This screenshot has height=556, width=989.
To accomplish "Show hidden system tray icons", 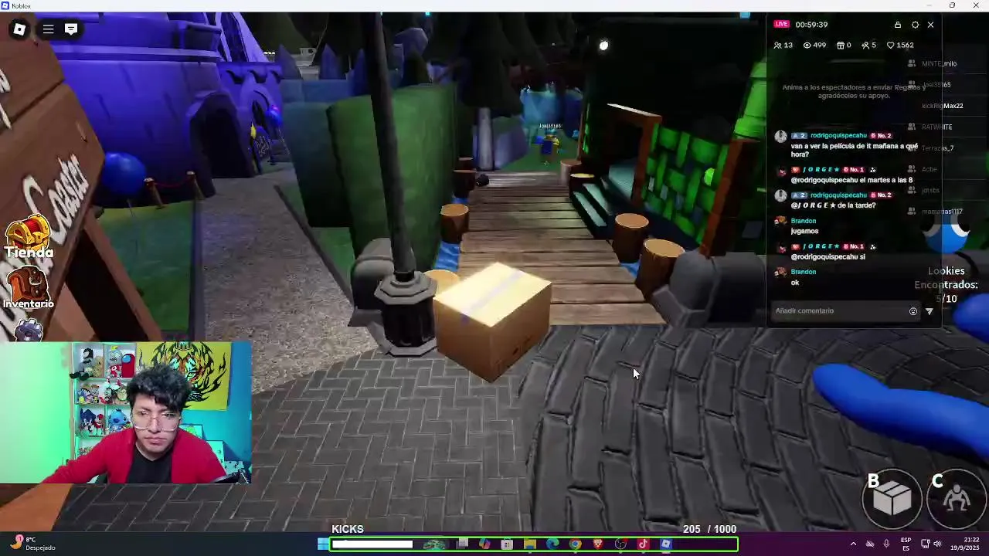I will (853, 544).
